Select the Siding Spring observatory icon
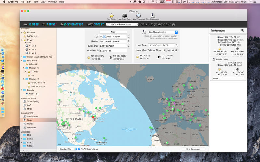 (x=25, y=101)
